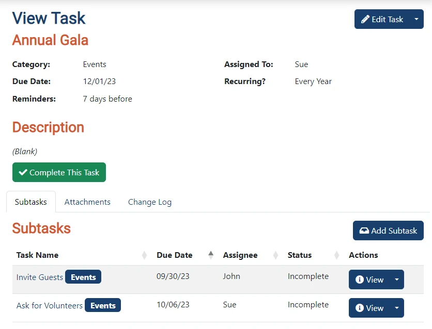
Task: Click Events badge on Invite Guests row
Action: point(83,277)
